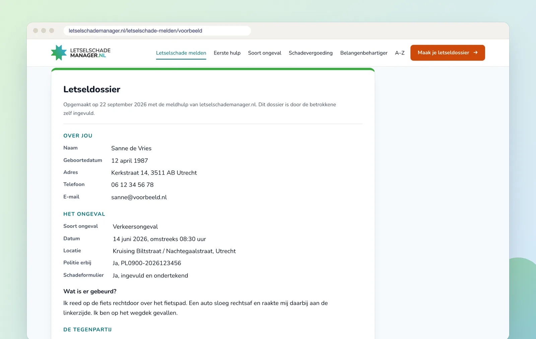The width and height of the screenshot is (536, 339).
Task: Click the Politie erbij field label
Action: pos(77,263)
